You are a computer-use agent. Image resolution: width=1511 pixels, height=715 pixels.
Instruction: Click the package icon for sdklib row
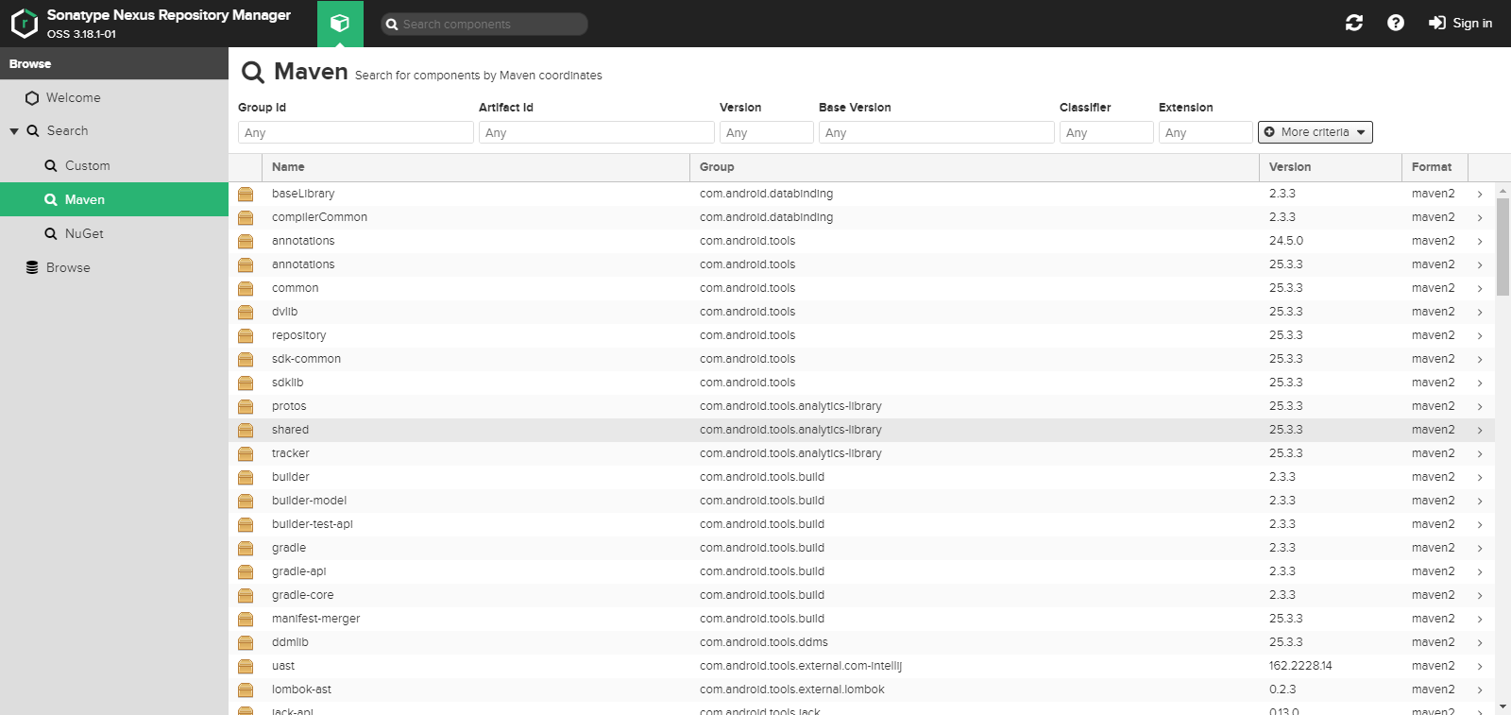point(246,383)
